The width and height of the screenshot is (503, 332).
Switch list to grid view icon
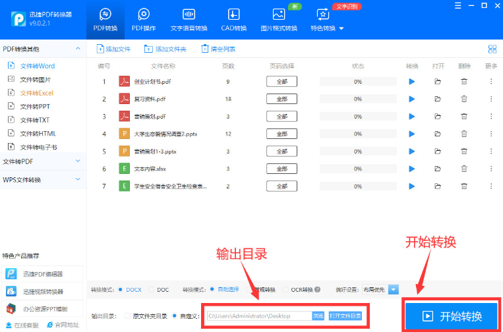coord(492,49)
